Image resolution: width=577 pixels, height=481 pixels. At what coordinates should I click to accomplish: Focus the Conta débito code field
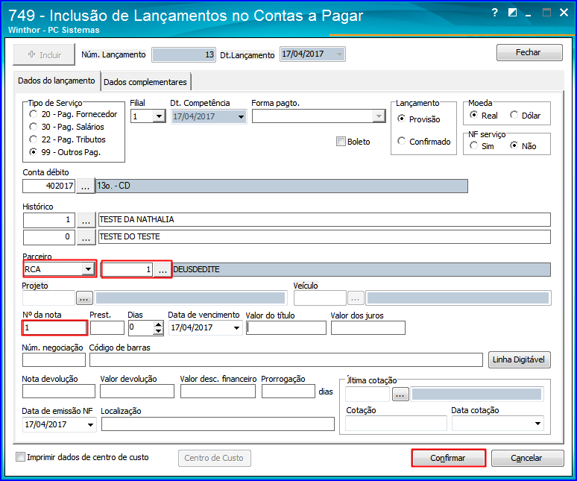pos(49,186)
